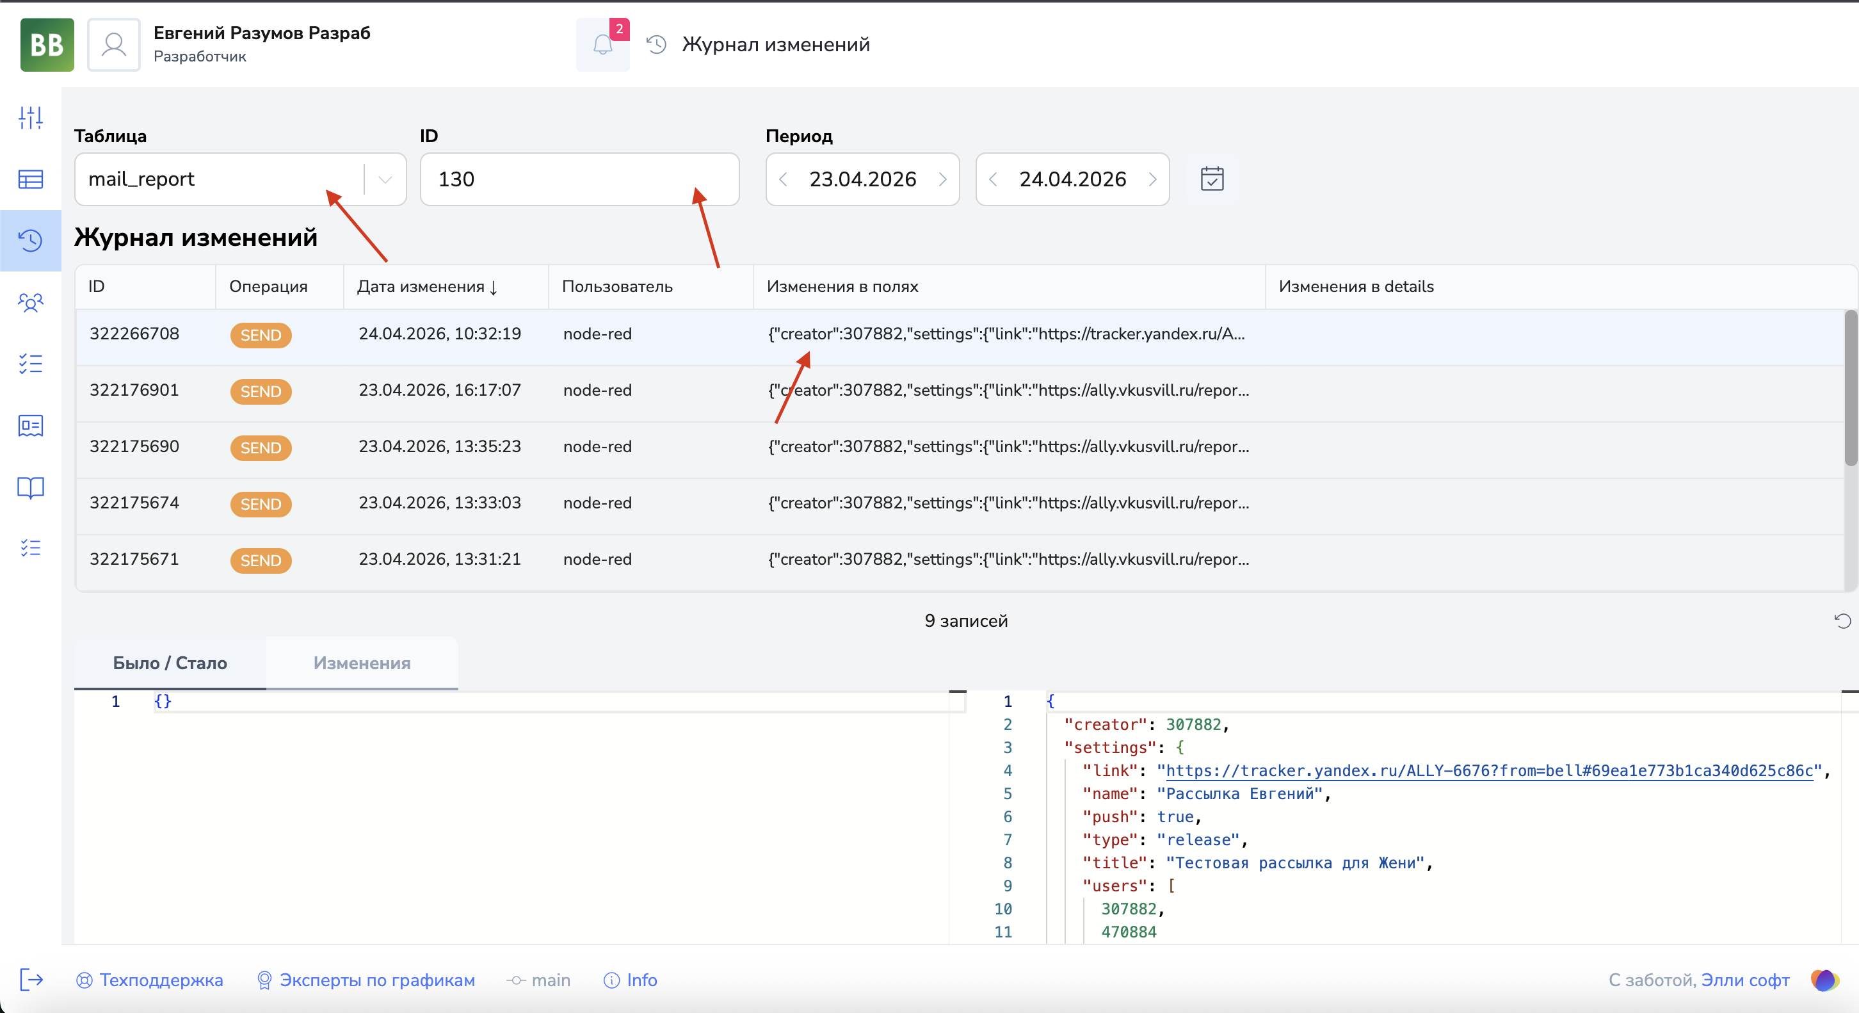This screenshot has width=1859, height=1013.
Task: Click the logout icon at bottom left
Action: pyautogui.click(x=31, y=980)
